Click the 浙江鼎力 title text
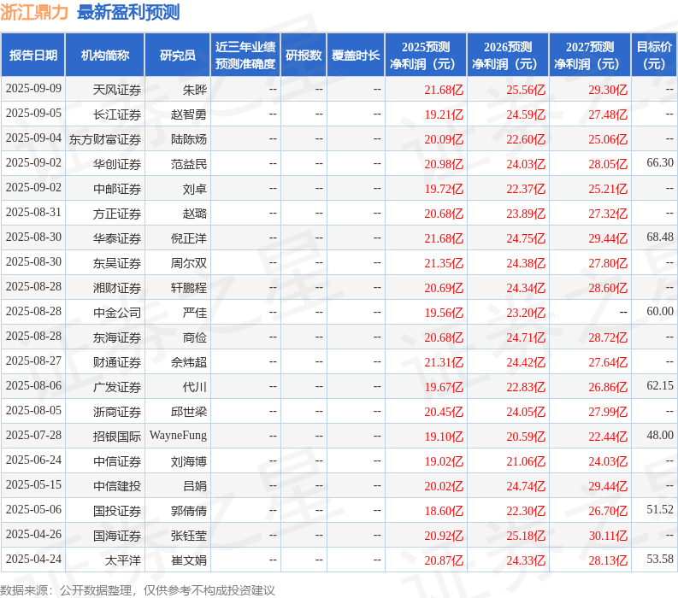The image size is (678, 598). [x=34, y=13]
